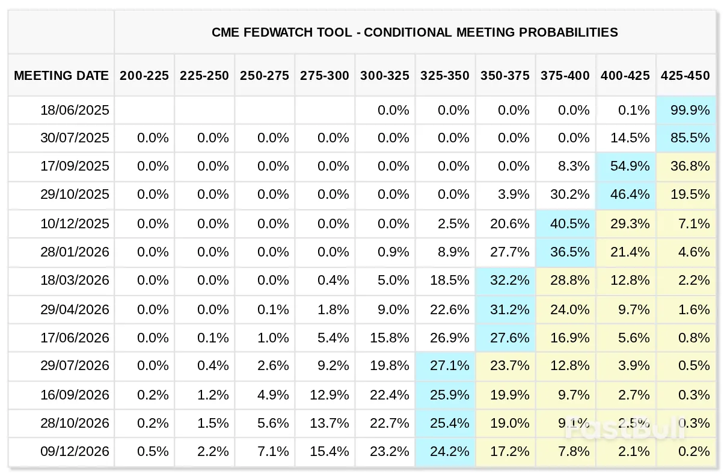Select the 32.2% highlighted cell
The width and height of the screenshot is (727, 474).
[x=506, y=281]
